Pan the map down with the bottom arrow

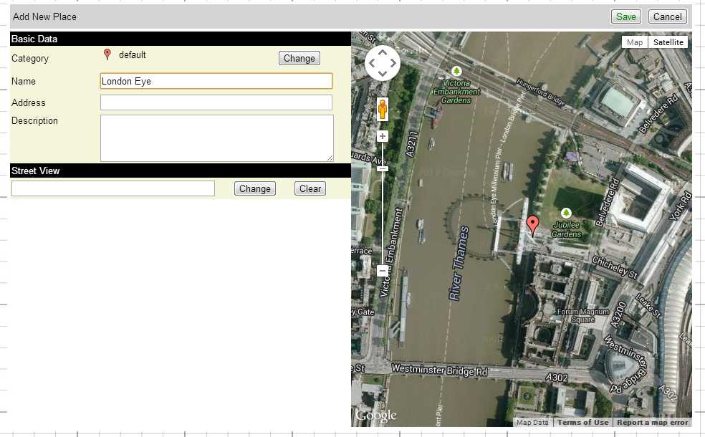coord(382,74)
